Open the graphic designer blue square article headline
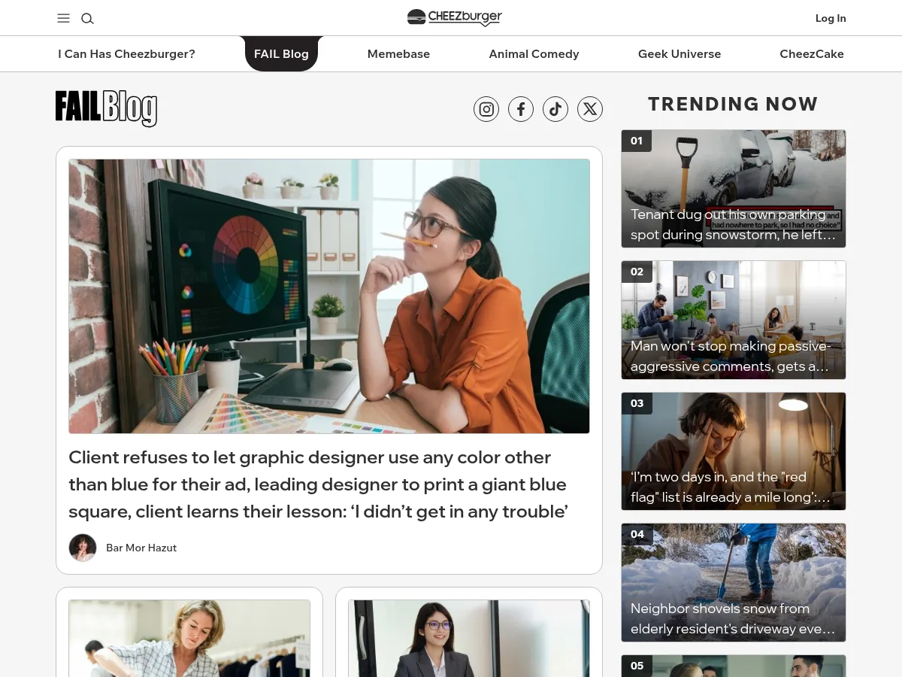 click(x=318, y=484)
